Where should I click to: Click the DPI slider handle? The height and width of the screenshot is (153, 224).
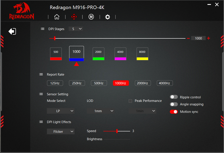click(55, 38)
